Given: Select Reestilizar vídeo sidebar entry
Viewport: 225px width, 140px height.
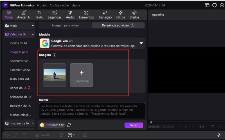Looking at the screenshot, I should coord(20,61).
